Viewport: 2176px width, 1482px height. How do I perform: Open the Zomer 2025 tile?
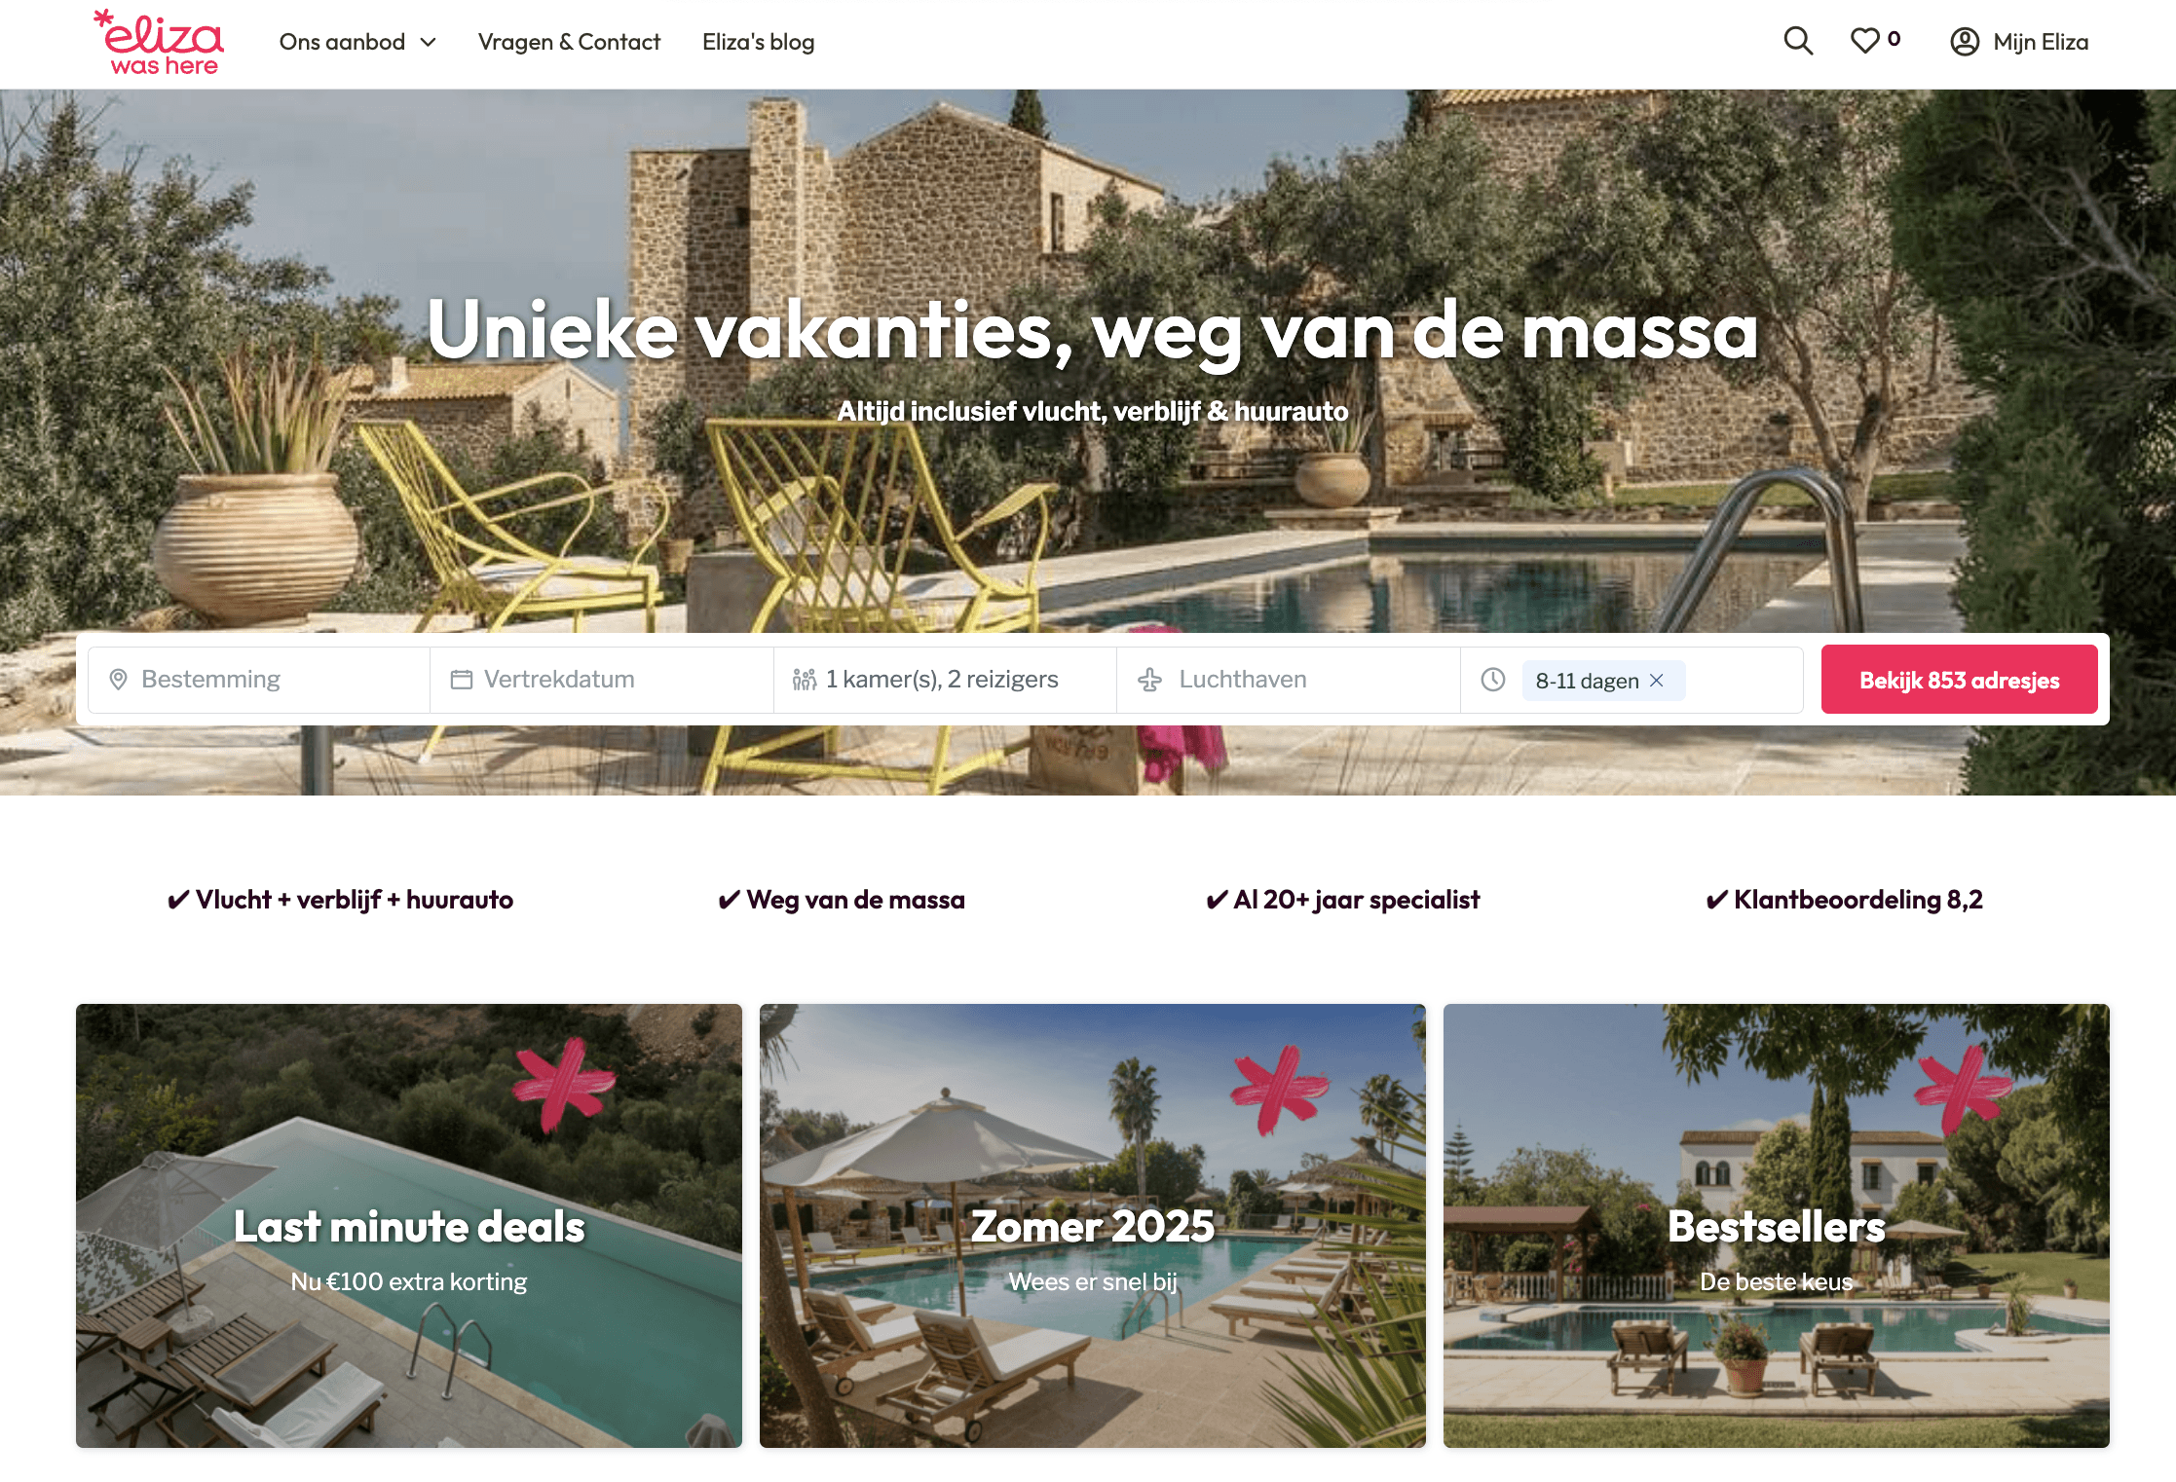click(1093, 1226)
